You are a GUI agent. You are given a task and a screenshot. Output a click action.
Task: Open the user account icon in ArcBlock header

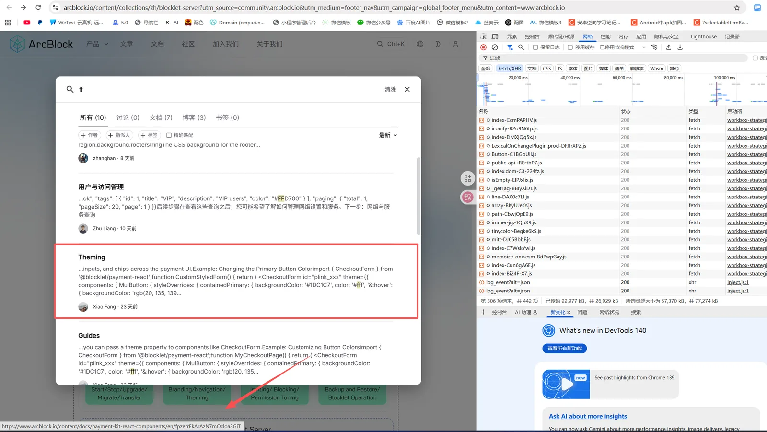click(x=456, y=44)
